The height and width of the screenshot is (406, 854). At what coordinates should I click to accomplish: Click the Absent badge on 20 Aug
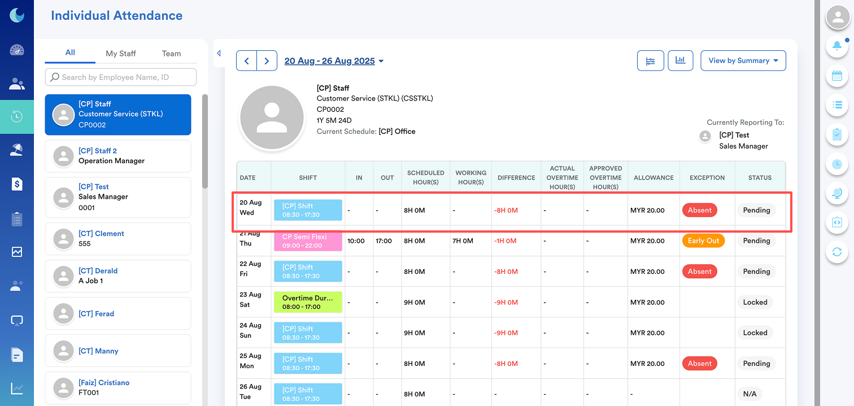(x=699, y=210)
